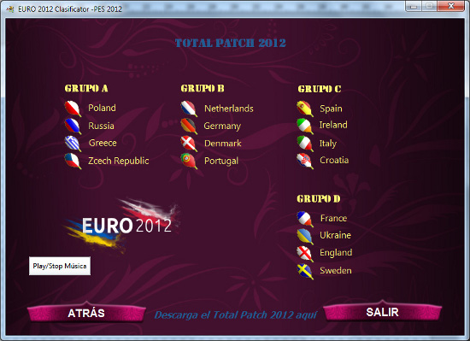Click the Ukraine flag icon
Image resolution: width=470 pixels, height=341 pixels.
pos(305,237)
